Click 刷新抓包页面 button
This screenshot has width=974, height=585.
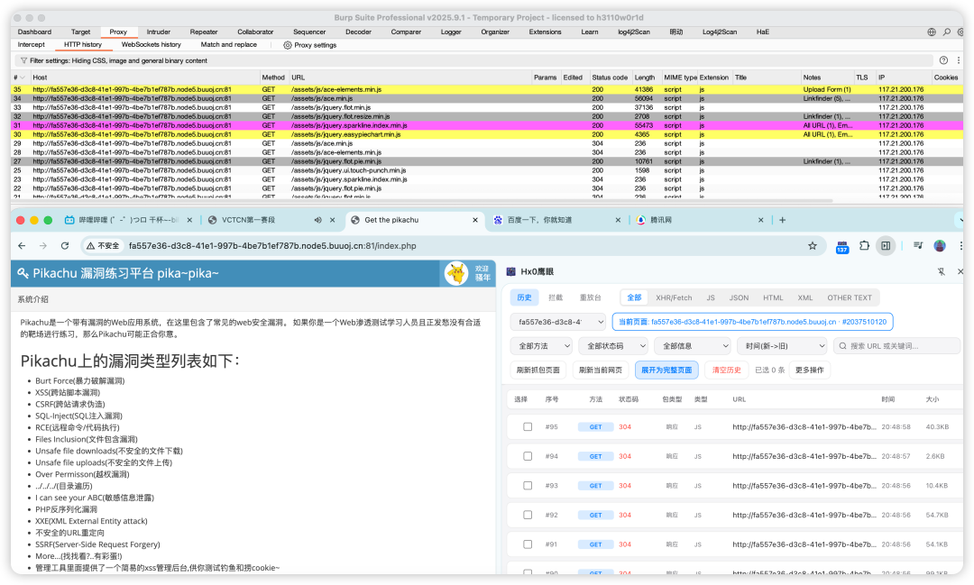pos(538,370)
